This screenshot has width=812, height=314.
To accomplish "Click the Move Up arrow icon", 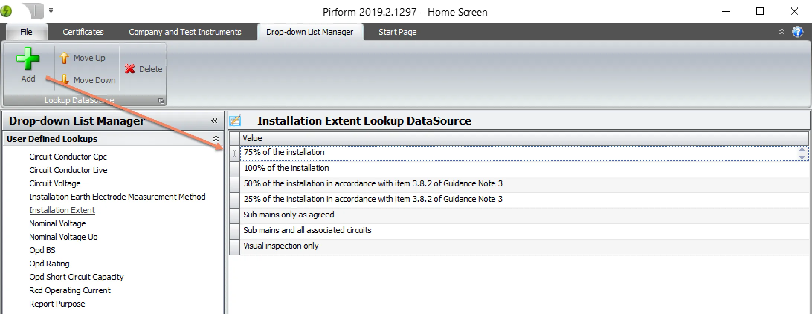I will (64, 58).
